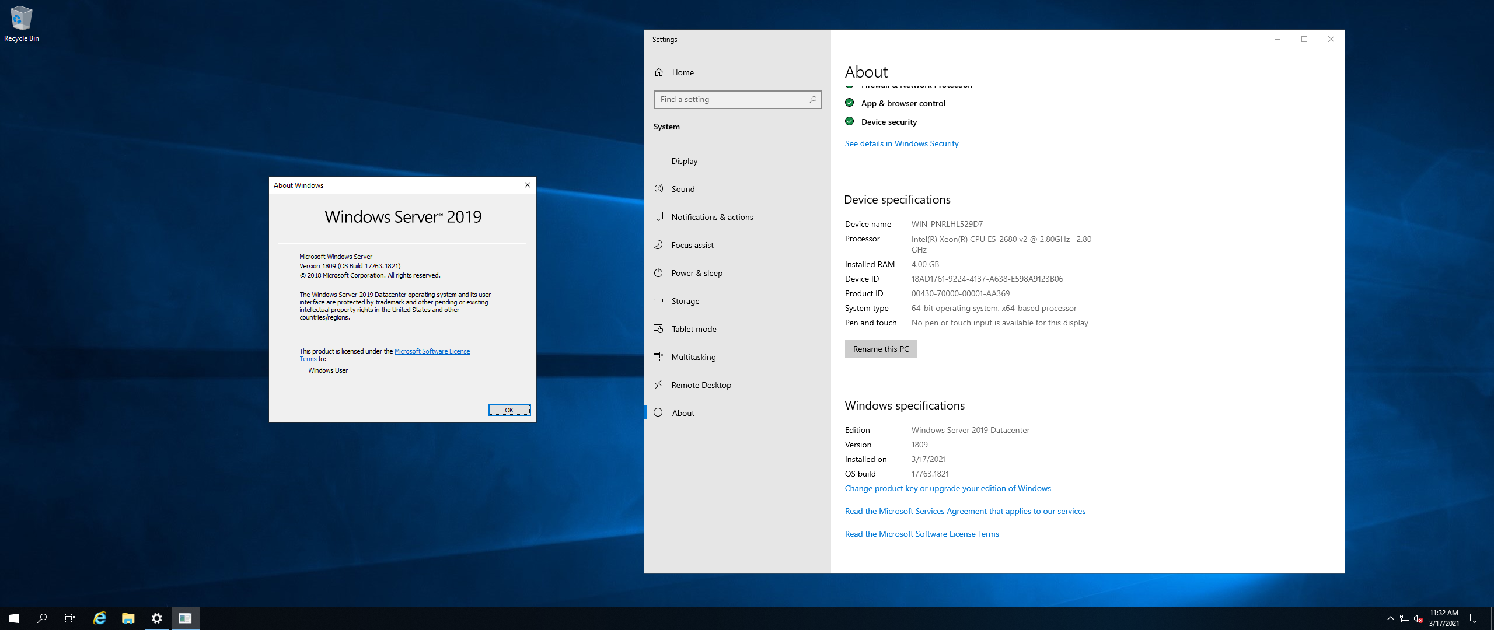Image resolution: width=1494 pixels, height=630 pixels.
Task: Go to Notifications & actions settings
Action: click(738, 217)
